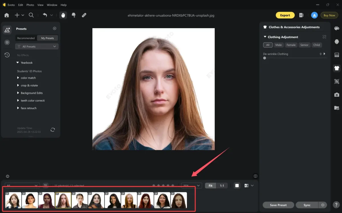Open the History clock icon
This screenshot has width=342, height=213.
click(x=7, y=55)
